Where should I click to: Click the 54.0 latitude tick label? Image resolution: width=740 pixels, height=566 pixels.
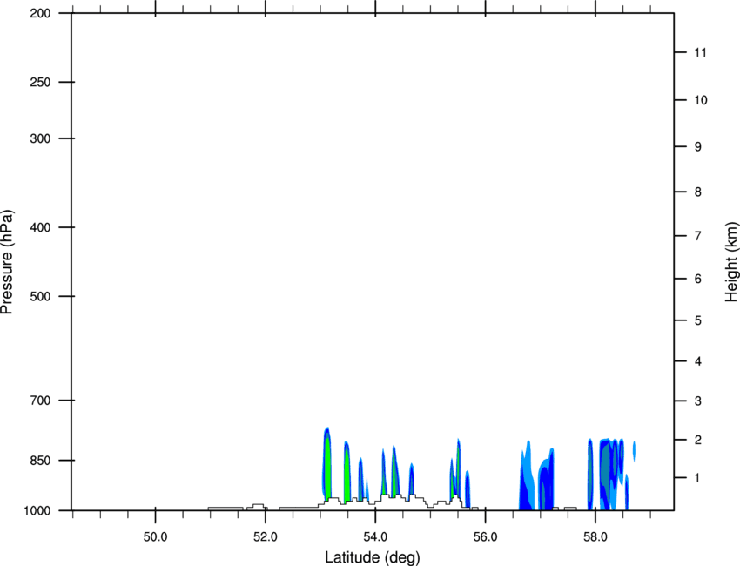tap(376, 537)
